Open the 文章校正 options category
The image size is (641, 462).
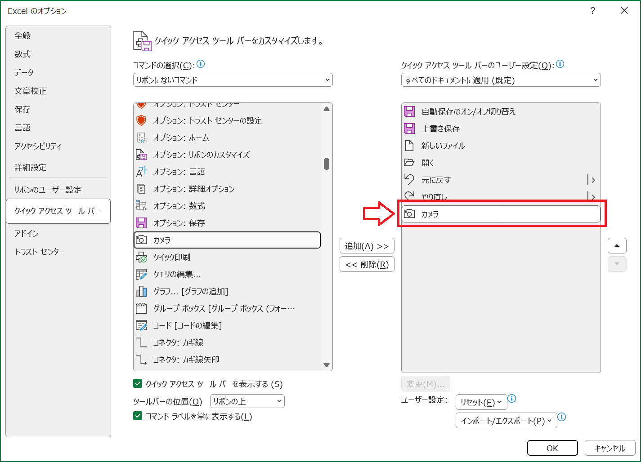[58, 91]
